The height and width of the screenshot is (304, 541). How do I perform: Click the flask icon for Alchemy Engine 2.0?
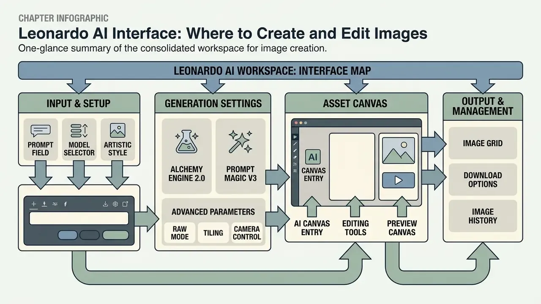pyautogui.click(x=186, y=142)
